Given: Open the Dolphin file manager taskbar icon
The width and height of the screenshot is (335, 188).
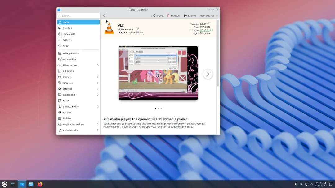Looking at the screenshot, I should click(x=31, y=184).
